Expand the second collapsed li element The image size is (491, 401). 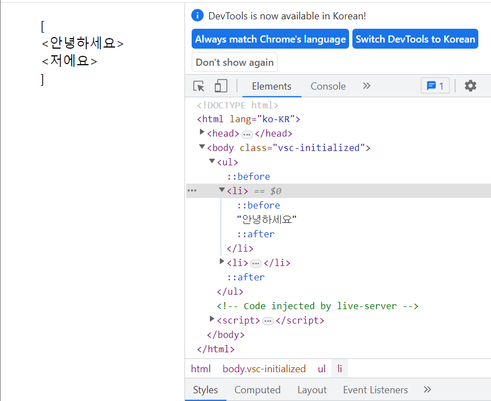(222, 261)
